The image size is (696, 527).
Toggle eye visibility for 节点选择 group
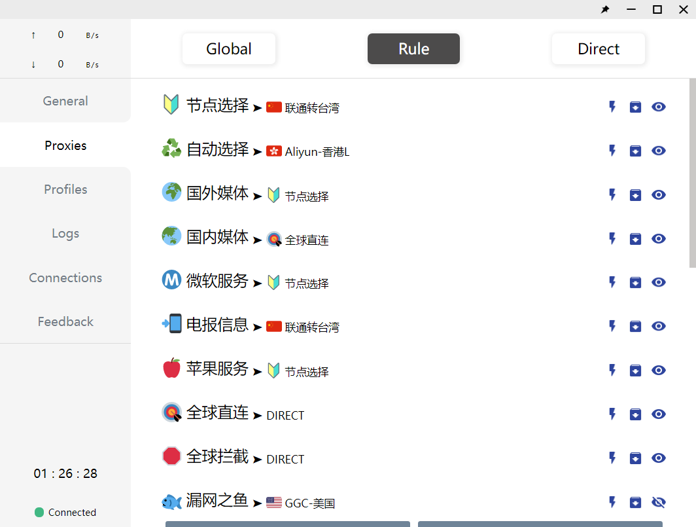[x=659, y=107]
